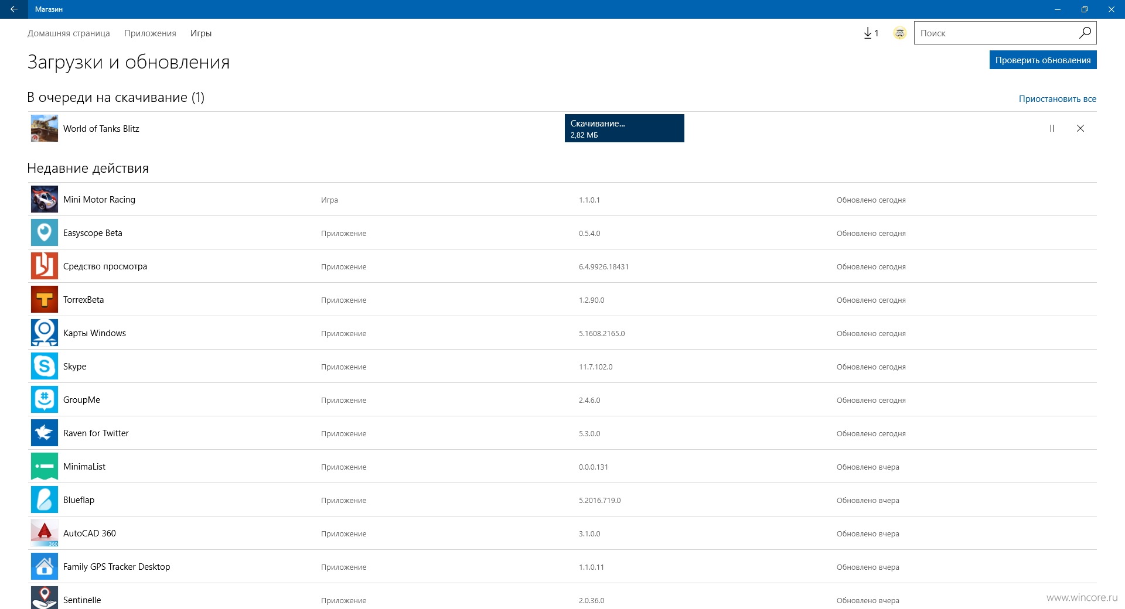Select the Средство просмотра name

click(105, 266)
